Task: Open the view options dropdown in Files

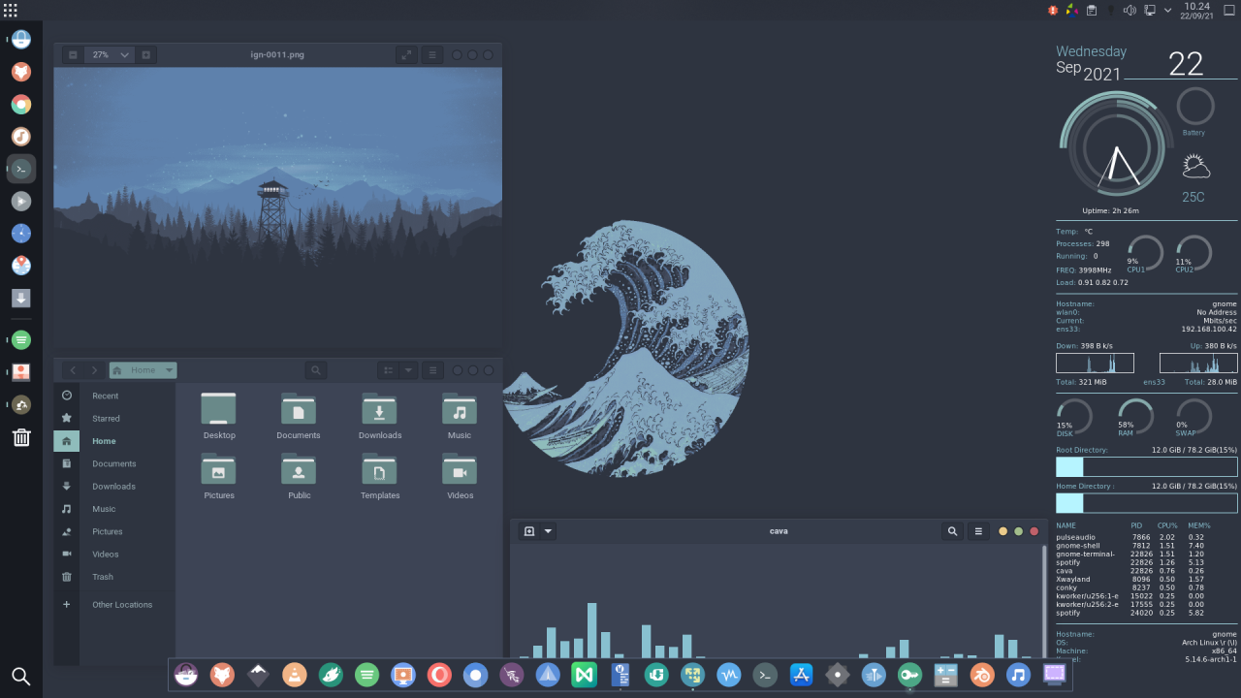Action: 408,370
